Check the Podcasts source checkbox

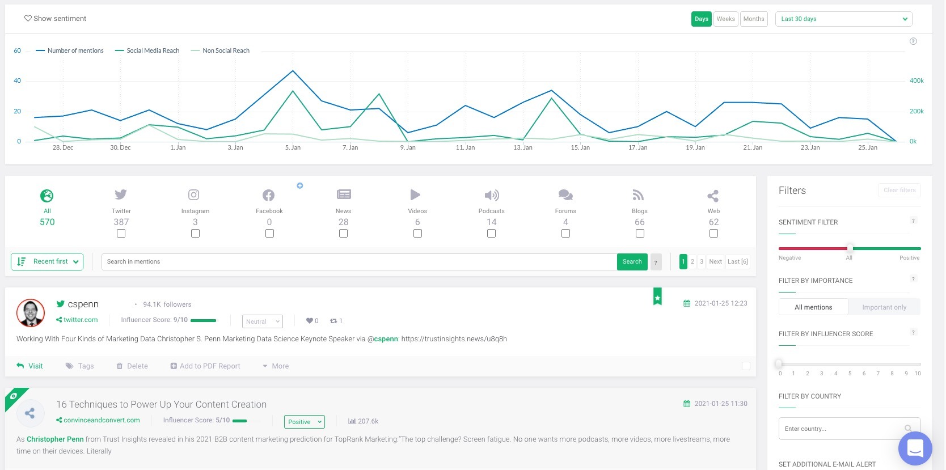[491, 234]
